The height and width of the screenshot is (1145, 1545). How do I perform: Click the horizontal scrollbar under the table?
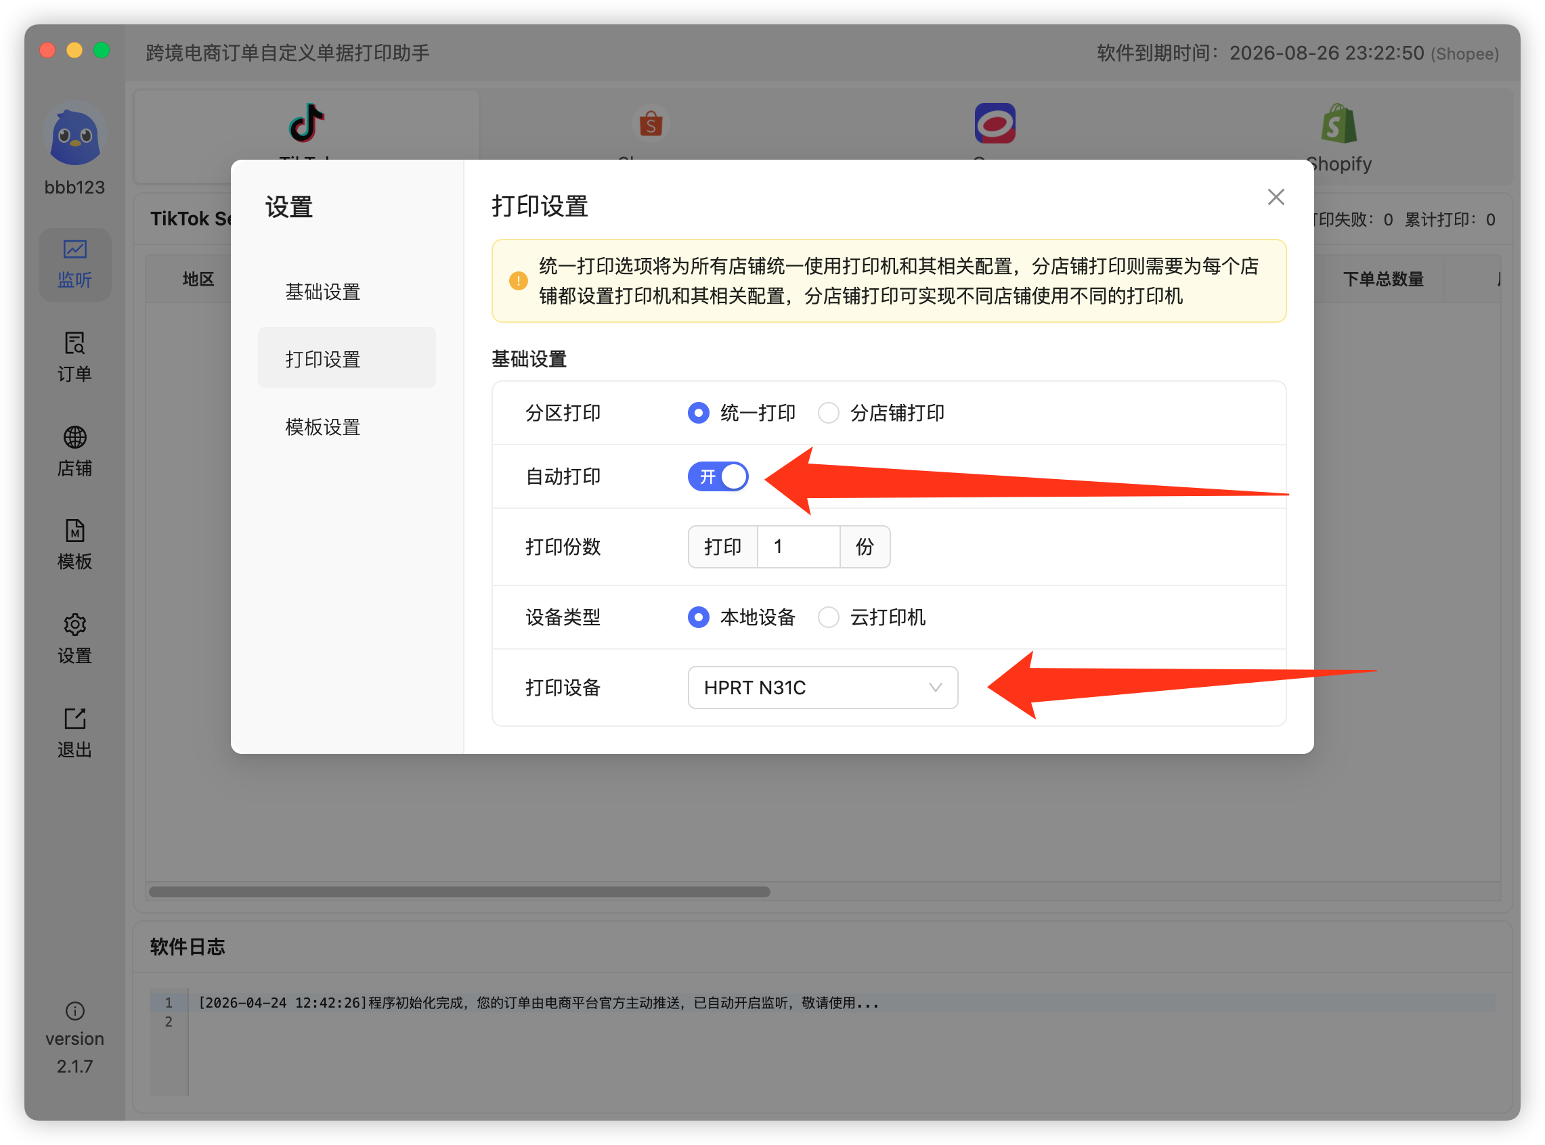click(459, 891)
